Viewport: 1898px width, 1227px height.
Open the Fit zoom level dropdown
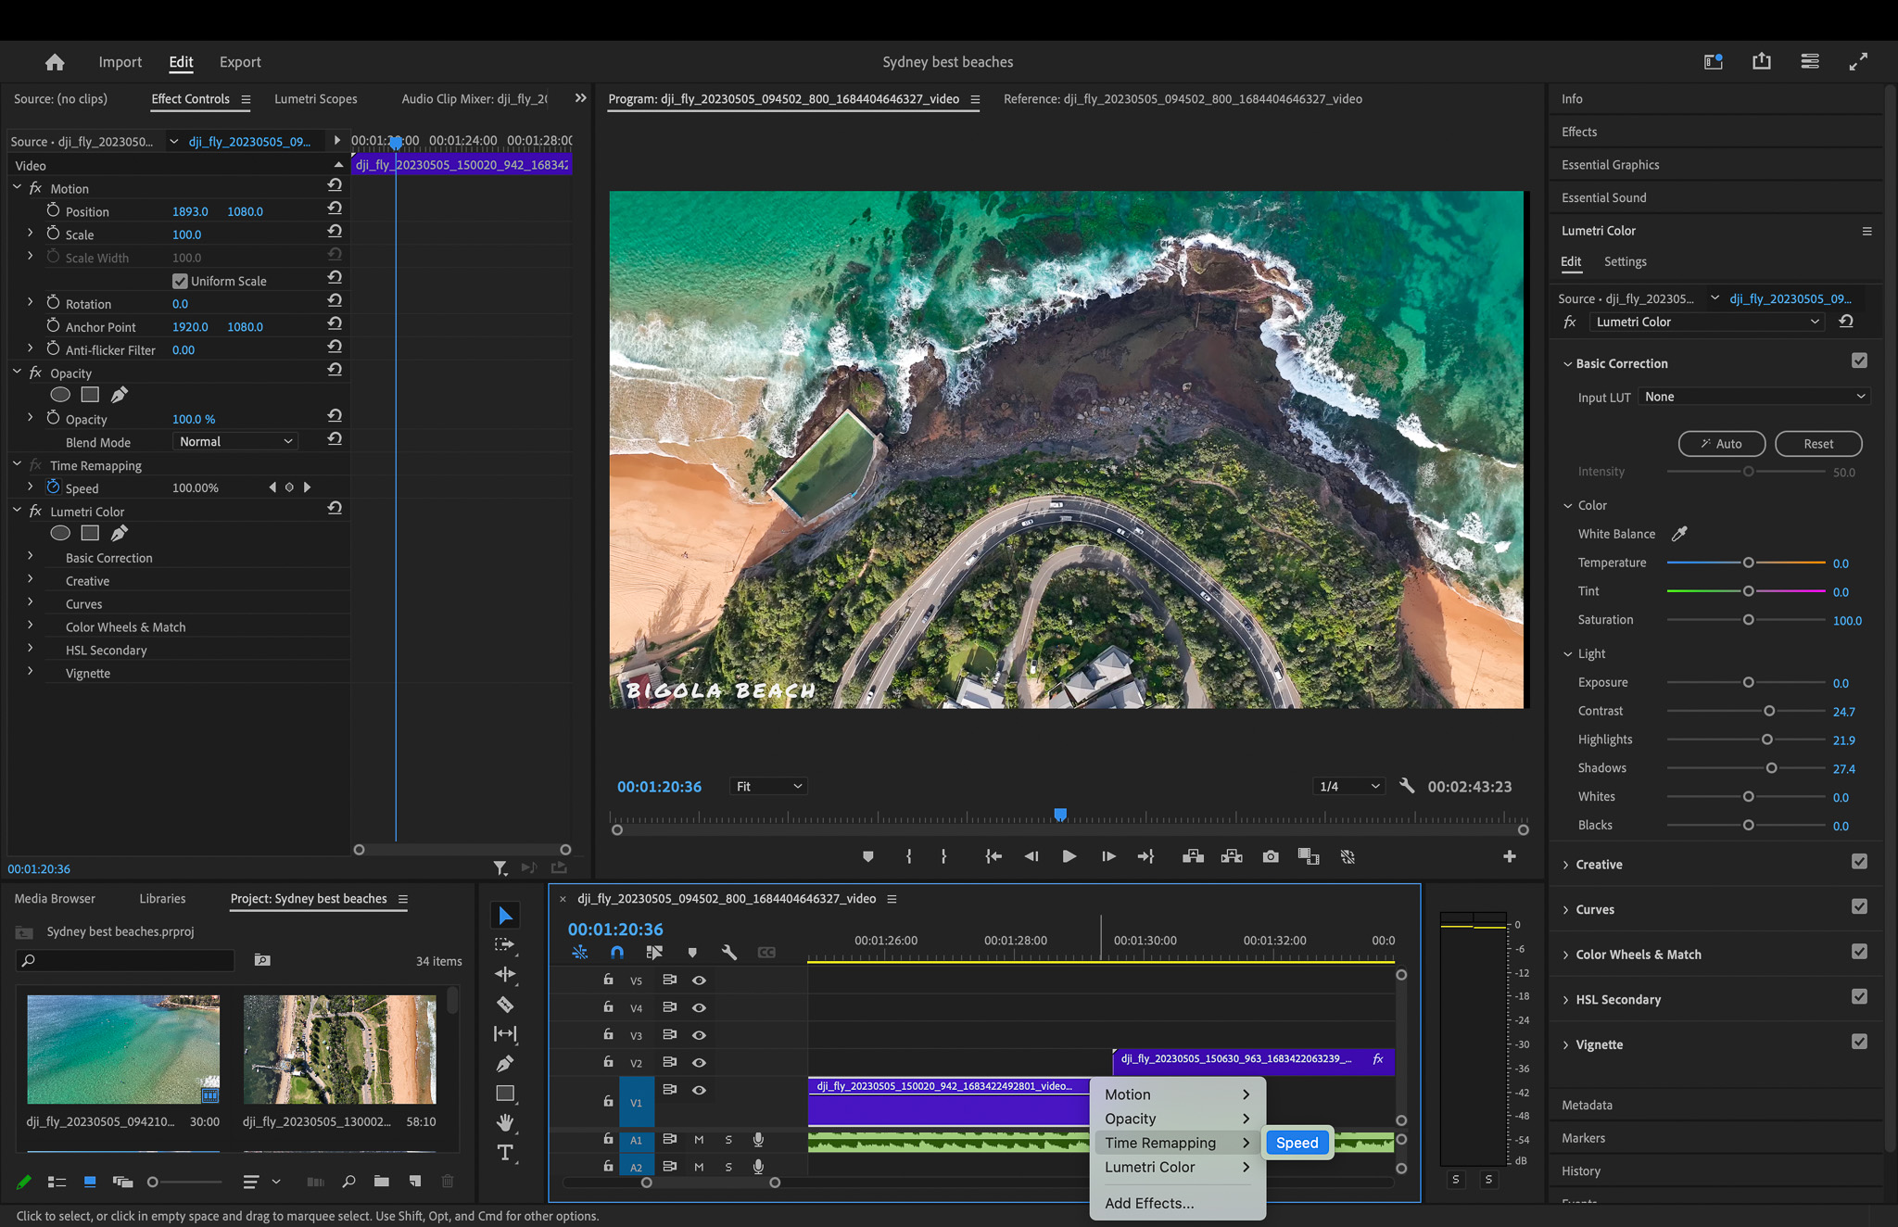(x=768, y=786)
